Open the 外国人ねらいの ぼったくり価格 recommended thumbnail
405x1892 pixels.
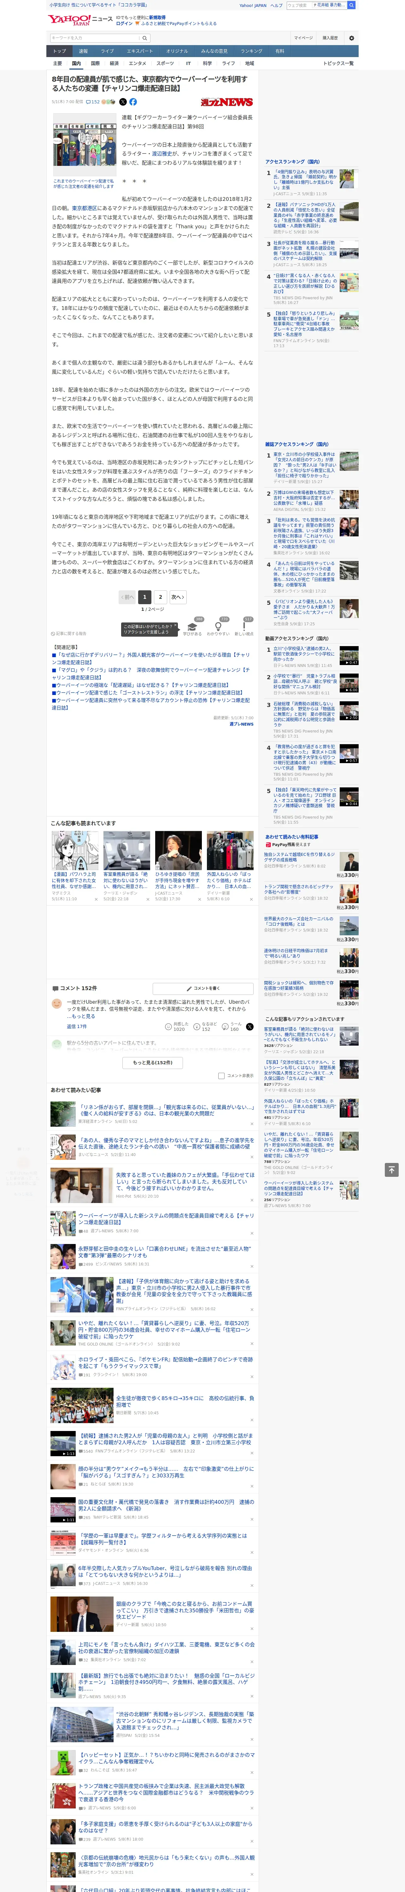coord(230,850)
